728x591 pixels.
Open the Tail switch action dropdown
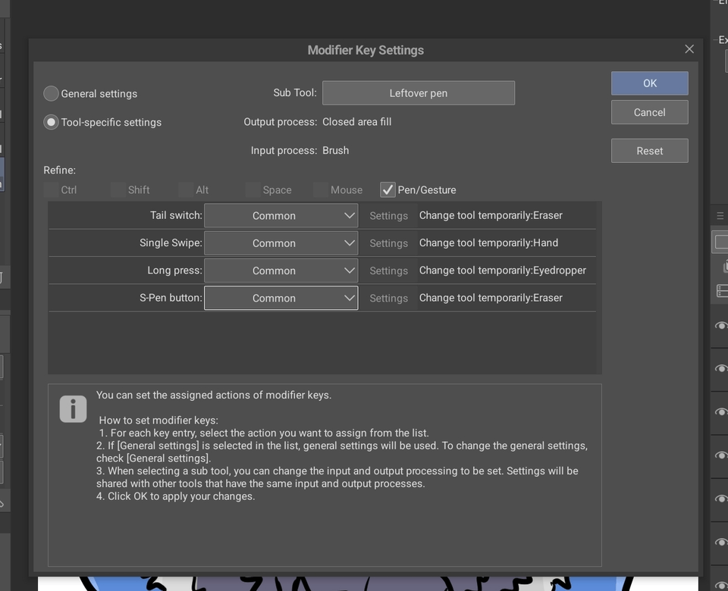click(x=281, y=215)
